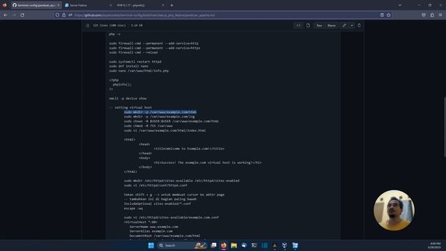446x251 pixels.
Task: Show site security padlock info
Action: coord(63,15)
